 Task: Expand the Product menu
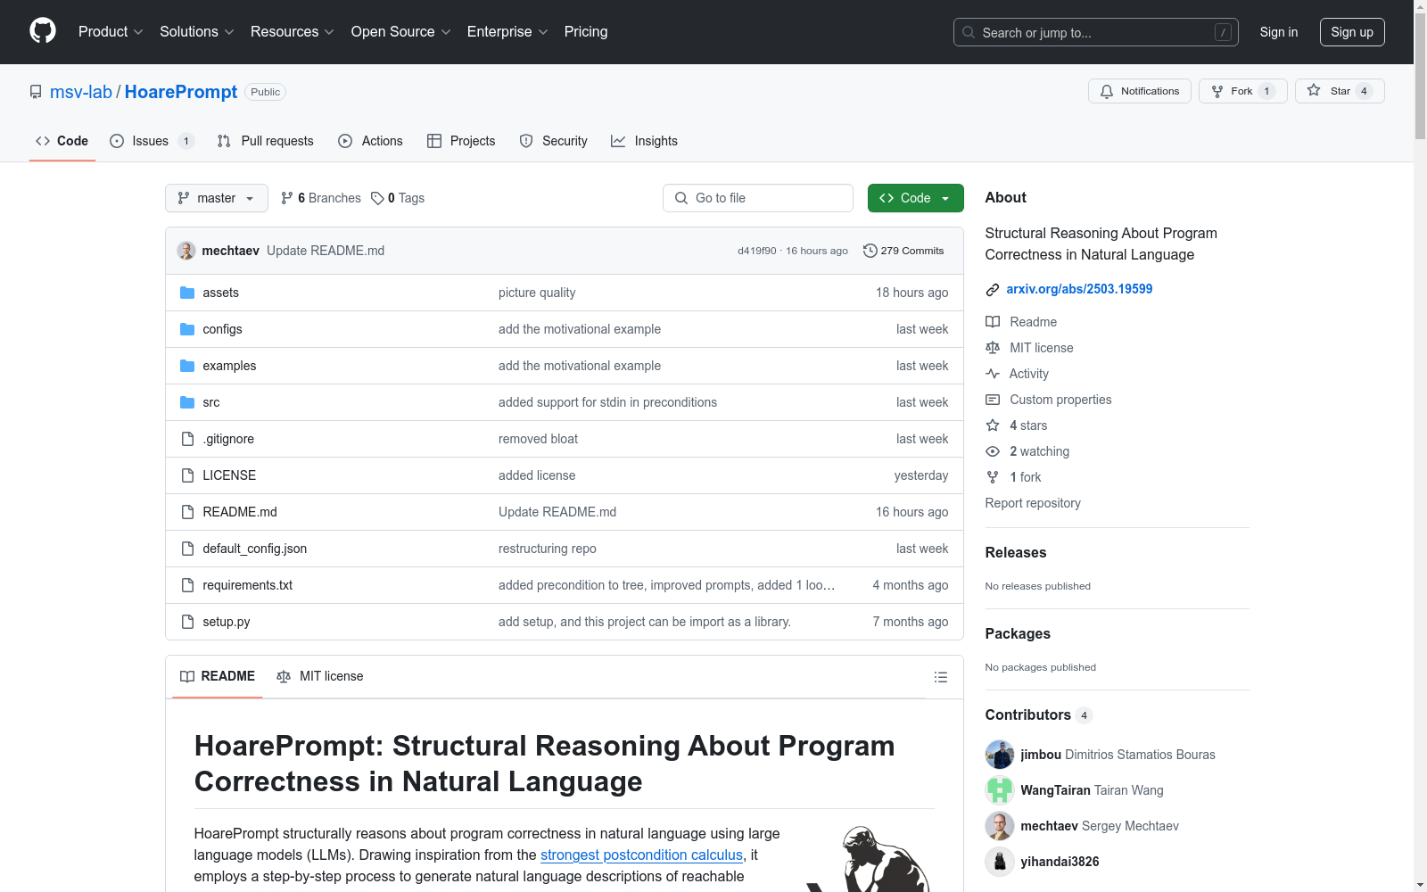point(111,31)
